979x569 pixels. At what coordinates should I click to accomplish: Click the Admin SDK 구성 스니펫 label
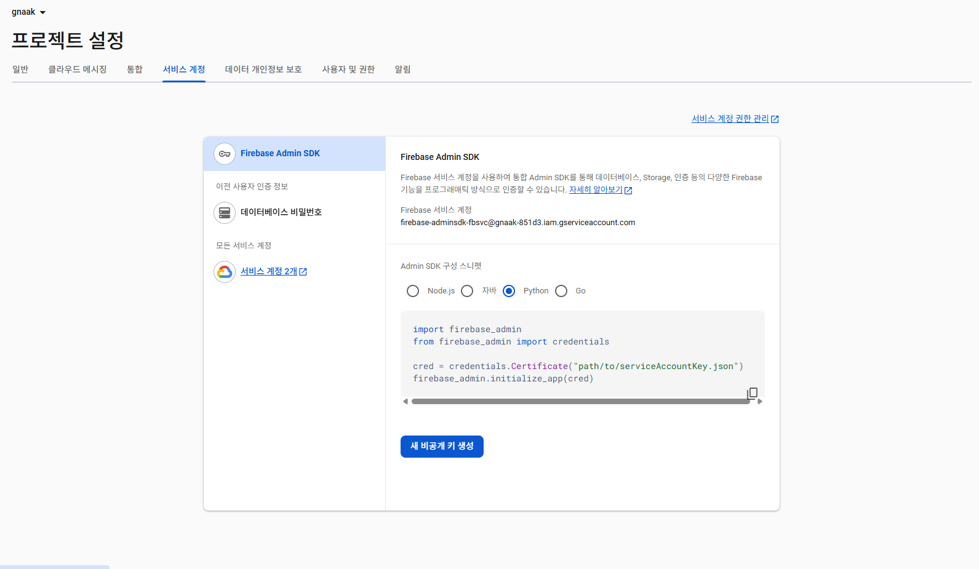(x=441, y=266)
